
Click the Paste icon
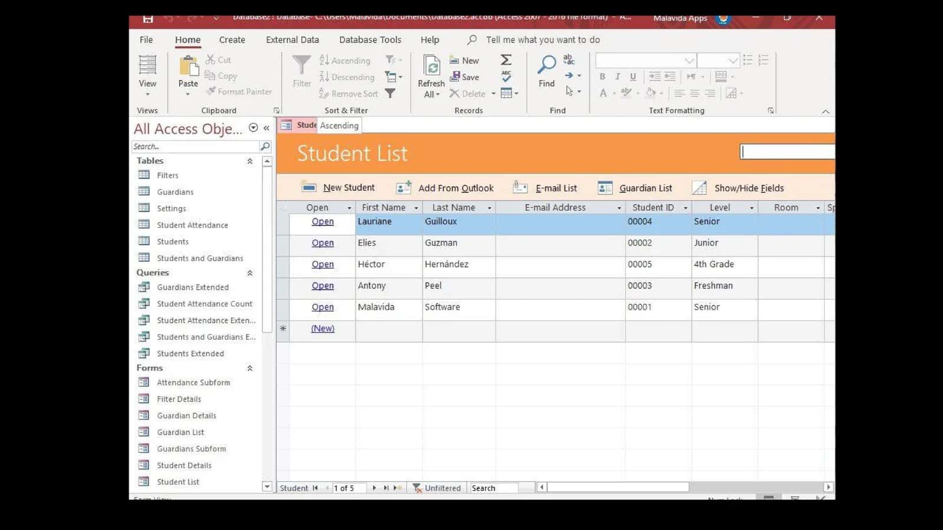(189, 66)
